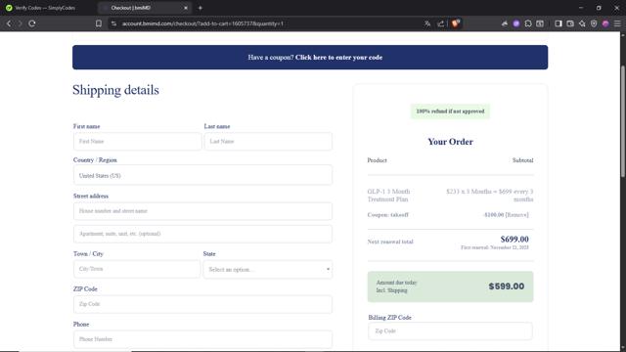Close the Checkout | bmiMD tab
Screen dimensions: 626x352
(x=186, y=8)
